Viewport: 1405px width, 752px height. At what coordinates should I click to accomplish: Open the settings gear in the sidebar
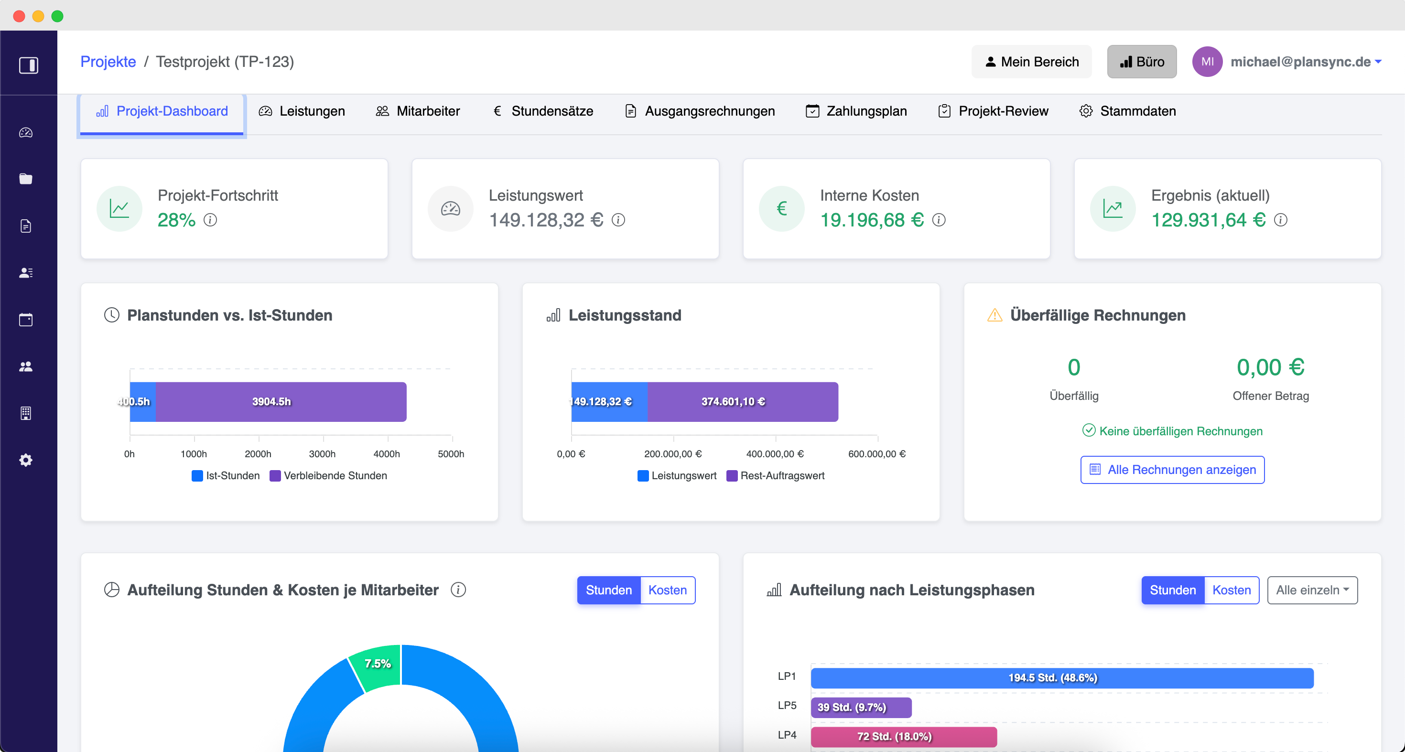pos(26,460)
